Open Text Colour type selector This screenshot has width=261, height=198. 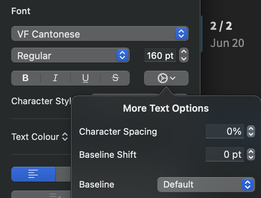(x=40, y=137)
